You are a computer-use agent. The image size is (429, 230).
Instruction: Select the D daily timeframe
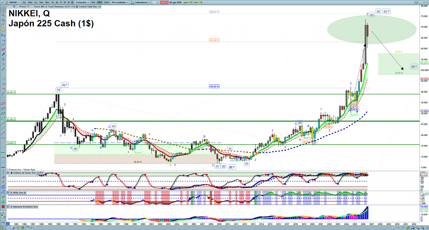[x=61, y=2]
